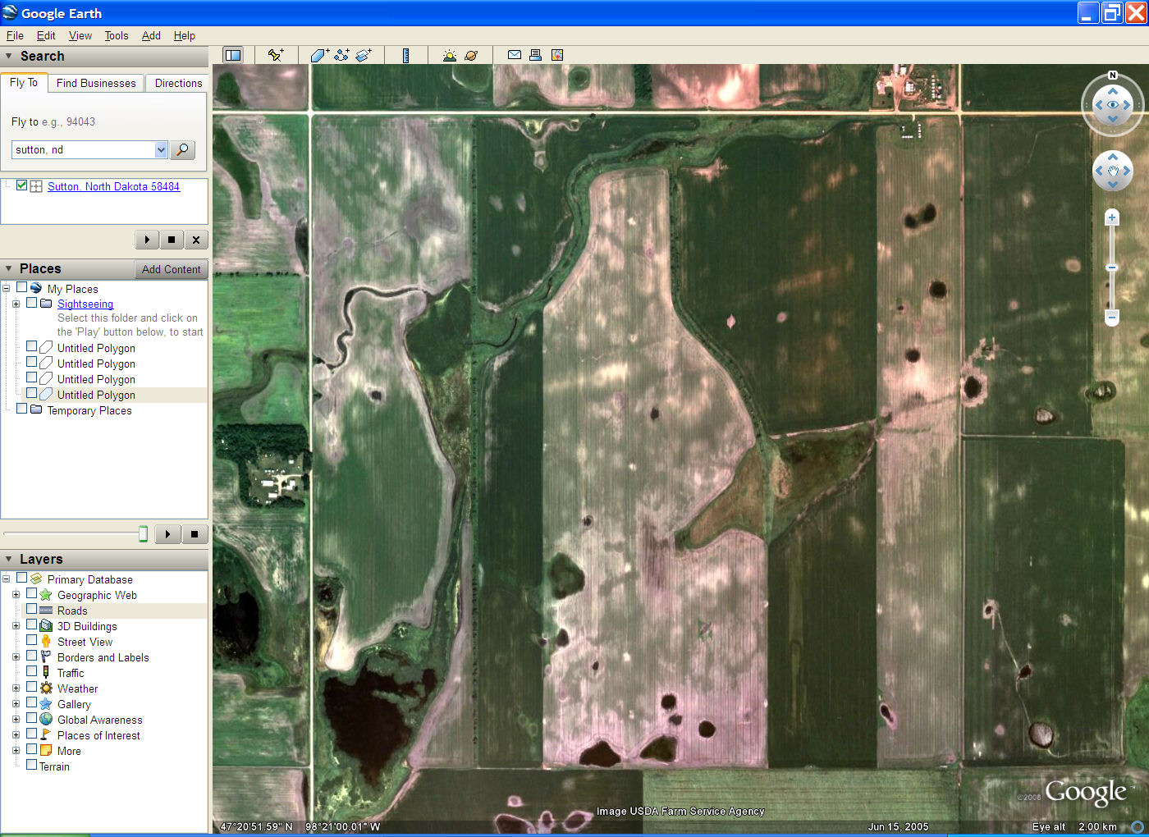Check the Temporary Places checkbox
The height and width of the screenshot is (837, 1149).
21,409
